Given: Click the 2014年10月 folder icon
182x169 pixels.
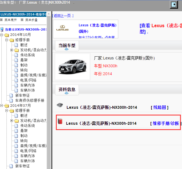Looking at the screenshot, I should (7, 35).
